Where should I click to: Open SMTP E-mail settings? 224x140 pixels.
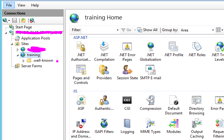151,72
